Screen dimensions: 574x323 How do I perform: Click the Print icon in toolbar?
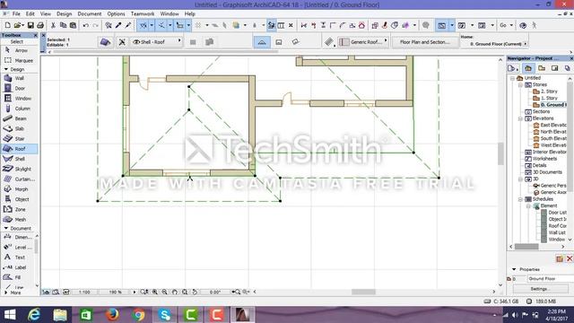click(x=40, y=25)
